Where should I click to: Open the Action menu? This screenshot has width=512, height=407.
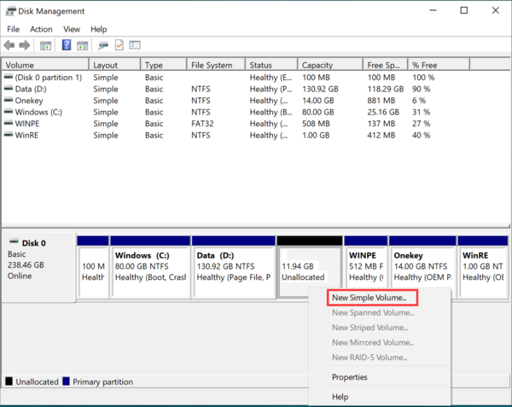click(x=41, y=29)
